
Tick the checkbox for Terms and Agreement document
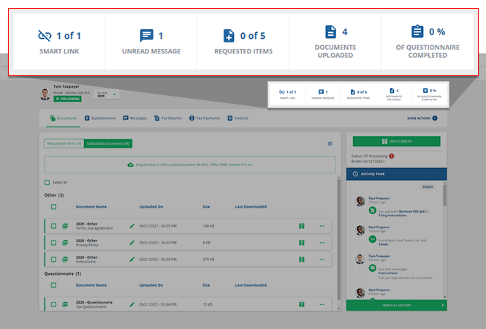click(x=53, y=226)
